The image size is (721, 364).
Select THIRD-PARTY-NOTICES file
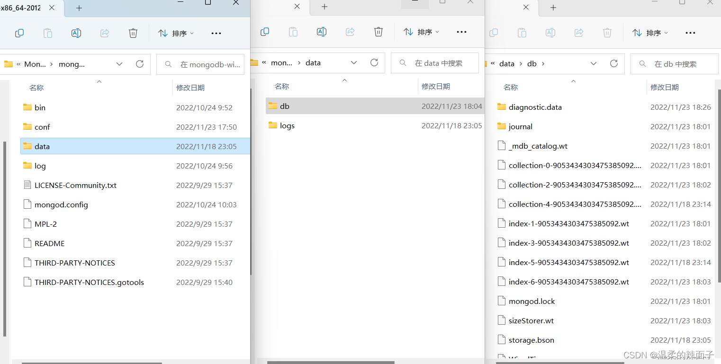(135, 263)
